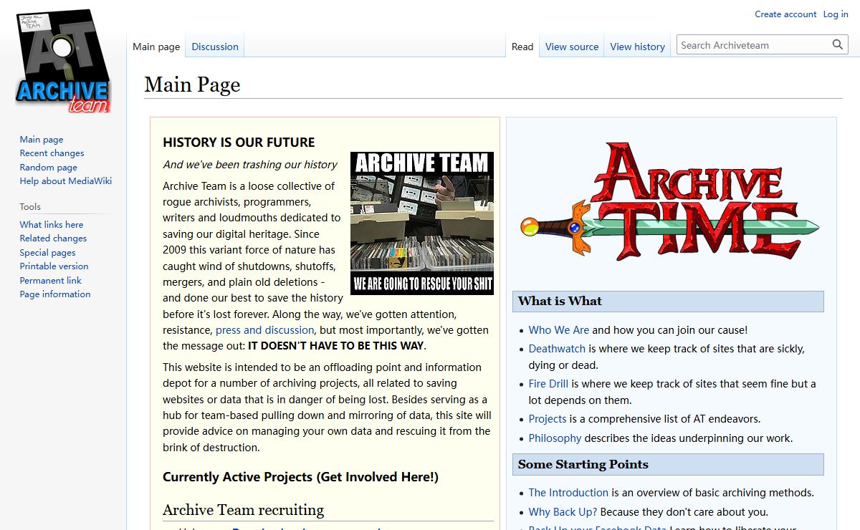Open Page information link
This screenshot has height=530, width=860.
point(55,294)
